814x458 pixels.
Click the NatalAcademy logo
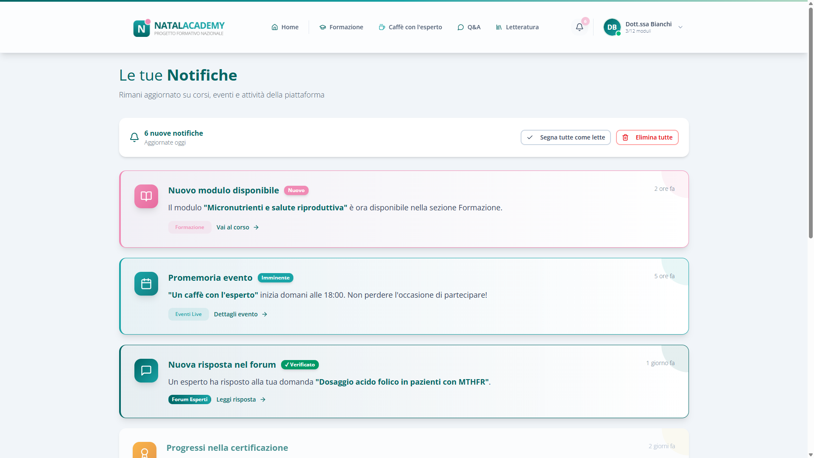point(179,28)
